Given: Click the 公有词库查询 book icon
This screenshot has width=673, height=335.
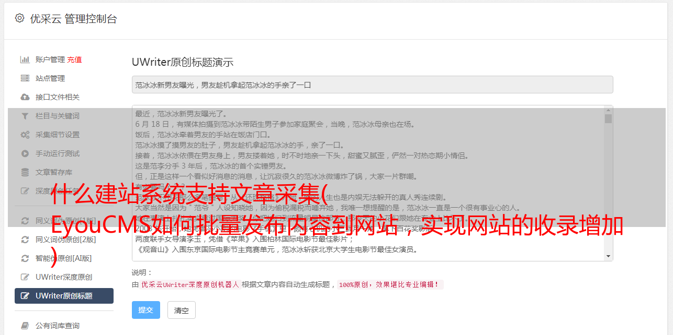Looking at the screenshot, I should click(x=25, y=326).
